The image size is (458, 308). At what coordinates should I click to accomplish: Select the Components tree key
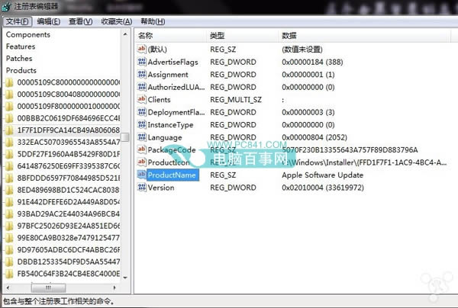(28, 35)
